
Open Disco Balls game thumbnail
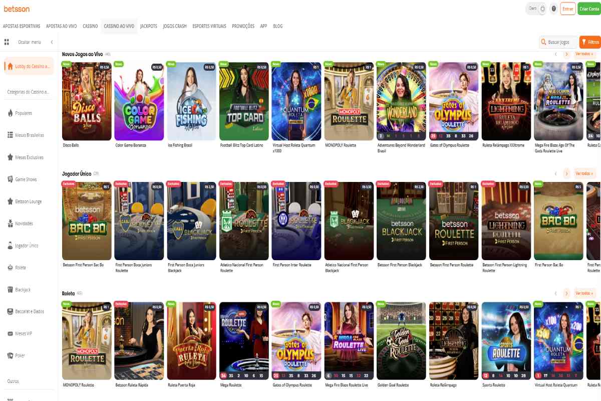point(87,101)
